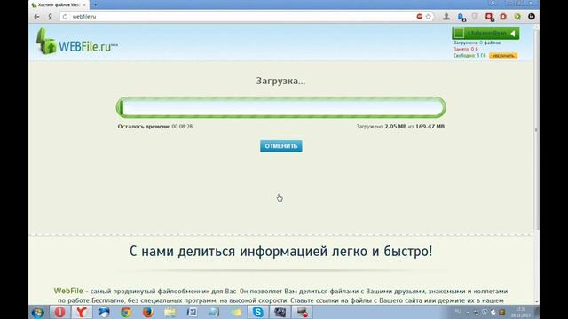Click the RU language indicator in tray
This screenshot has width=568, height=319.
pos(458,311)
